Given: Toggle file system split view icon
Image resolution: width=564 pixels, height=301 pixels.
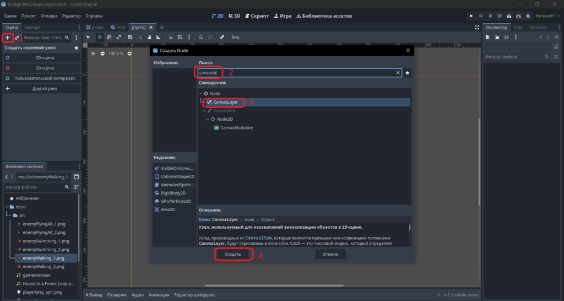Looking at the screenshot, I should [76, 177].
